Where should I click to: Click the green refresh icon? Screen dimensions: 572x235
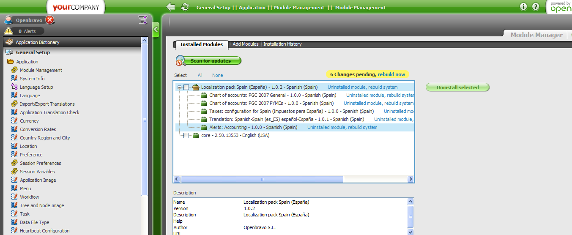[x=185, y=7]
